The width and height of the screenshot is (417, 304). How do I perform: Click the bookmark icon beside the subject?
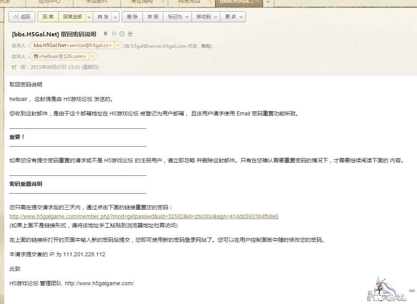[105, 34]
